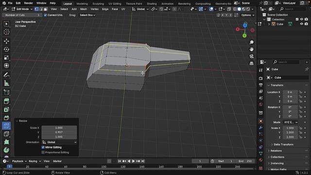Screen dimensions: 311x175
Task: Open the File menu
Action: (x=10, y=3)
